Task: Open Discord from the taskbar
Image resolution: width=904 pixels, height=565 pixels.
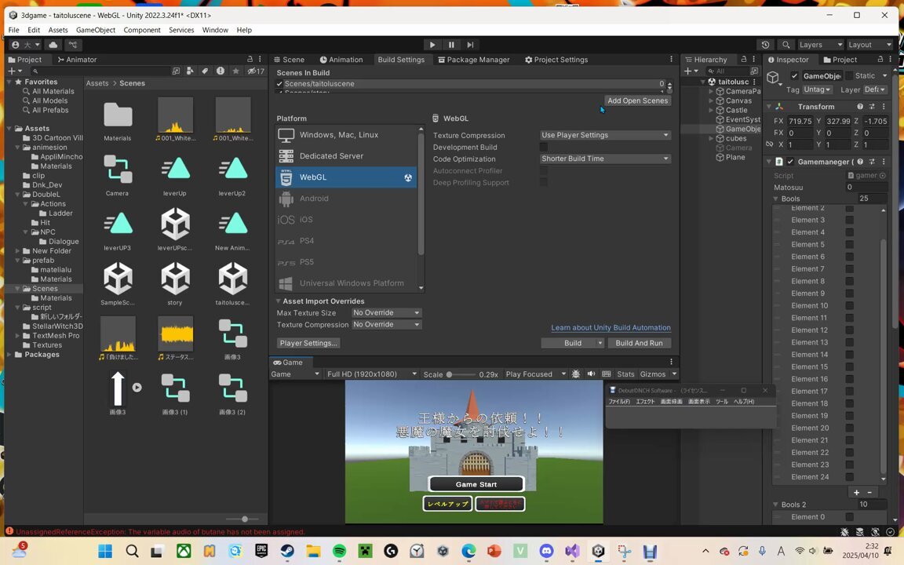Action: (546, 551)
